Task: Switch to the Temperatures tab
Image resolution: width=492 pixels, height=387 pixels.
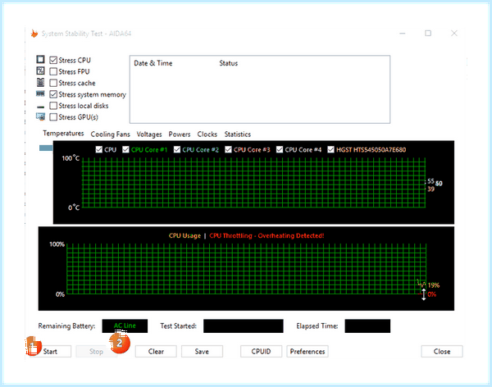Action: point(63,134)
